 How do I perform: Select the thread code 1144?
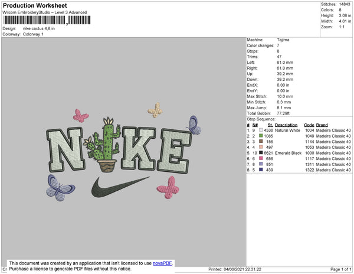point(310,142)
